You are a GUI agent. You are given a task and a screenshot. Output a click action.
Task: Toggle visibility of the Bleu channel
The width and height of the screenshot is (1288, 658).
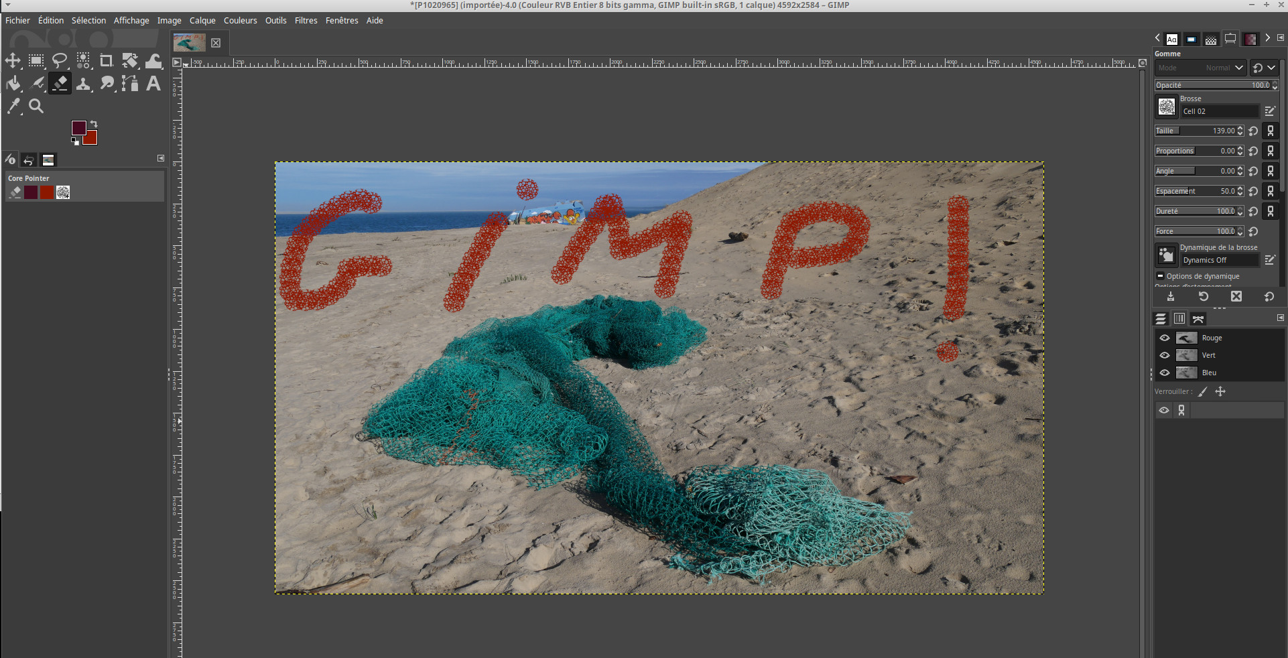(x=1165, y=373)
